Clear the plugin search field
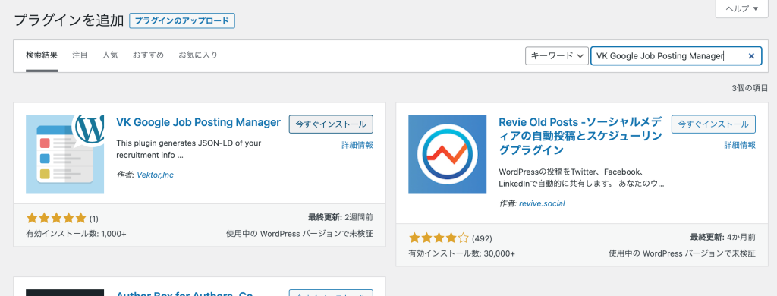Image resolution: width=777 pixels, height=296 pixels. coord(751,56)
